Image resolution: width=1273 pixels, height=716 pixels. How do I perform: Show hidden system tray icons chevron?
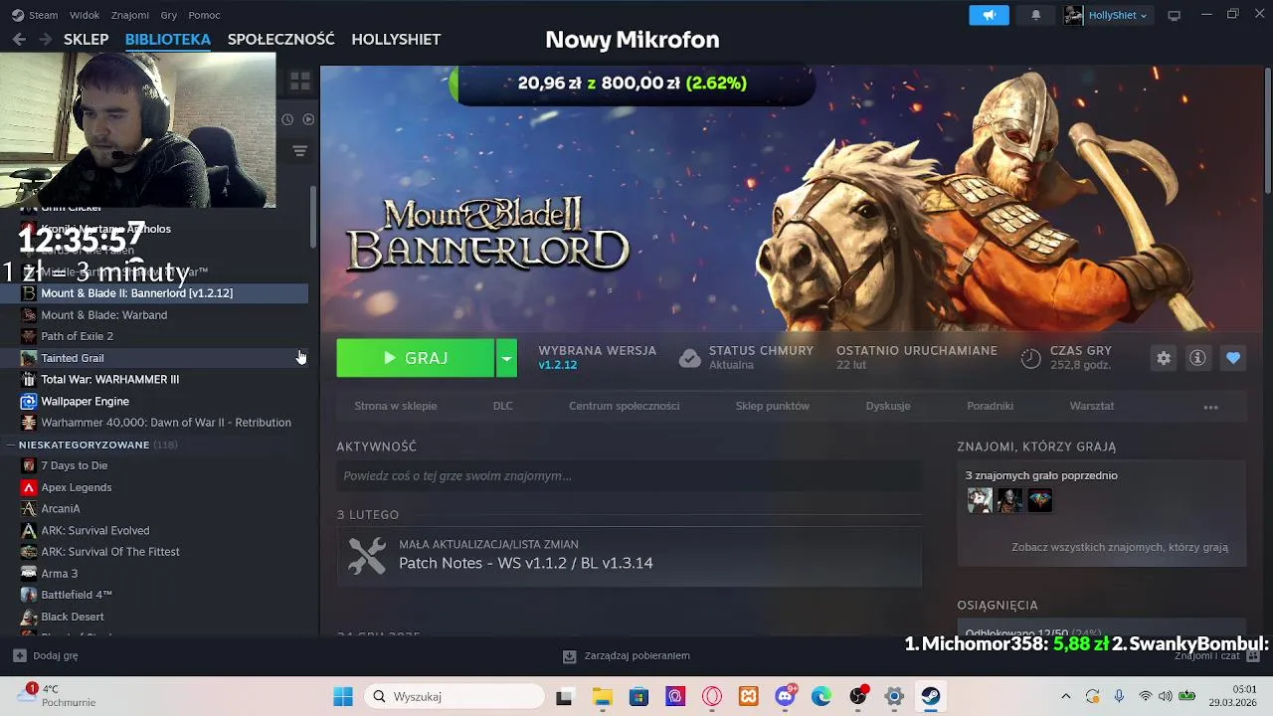point(1066,696)
